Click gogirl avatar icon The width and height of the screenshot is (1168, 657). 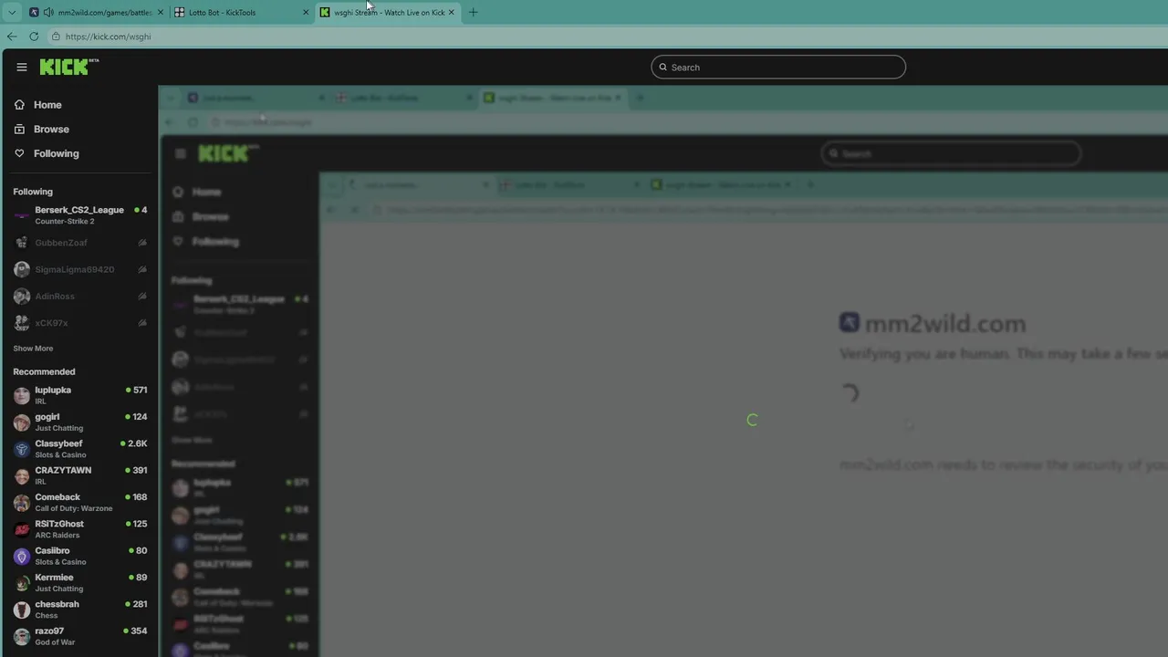point(22,422)
